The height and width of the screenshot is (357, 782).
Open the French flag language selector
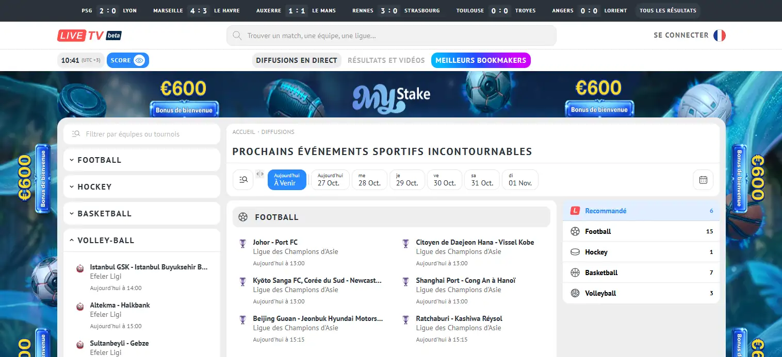click(720, 36)
